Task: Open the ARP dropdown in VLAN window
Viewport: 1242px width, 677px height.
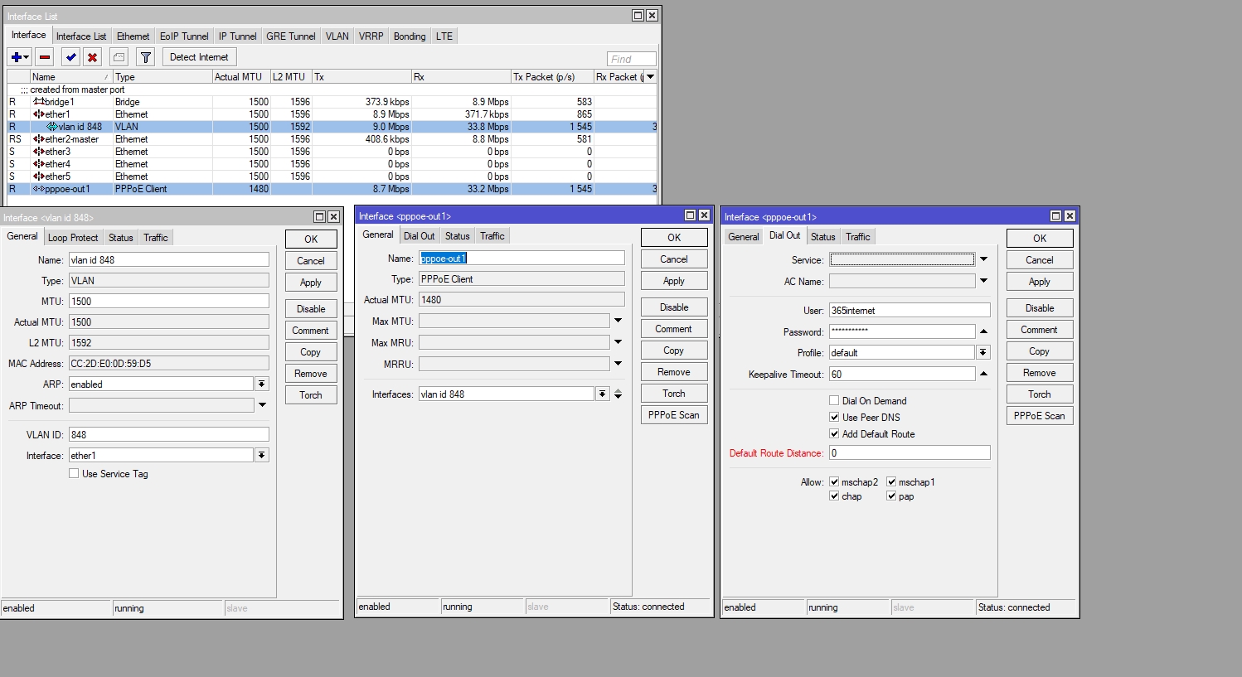Action: tap(262, 384)
